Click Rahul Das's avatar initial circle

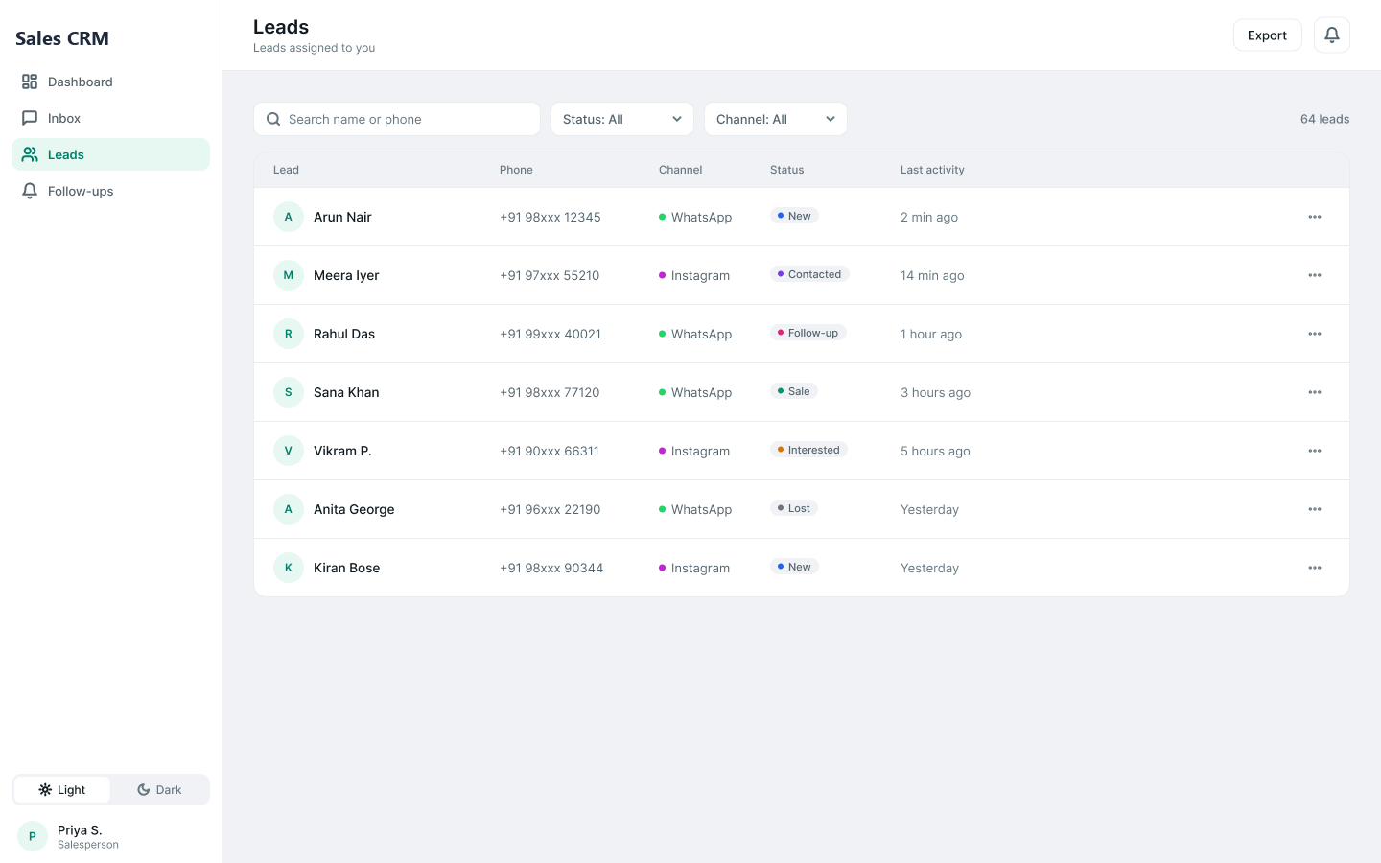point(289,334)
